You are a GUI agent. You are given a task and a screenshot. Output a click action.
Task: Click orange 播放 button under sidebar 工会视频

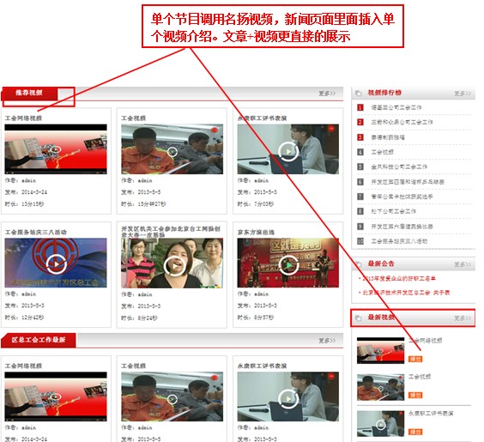click(415, 395)
